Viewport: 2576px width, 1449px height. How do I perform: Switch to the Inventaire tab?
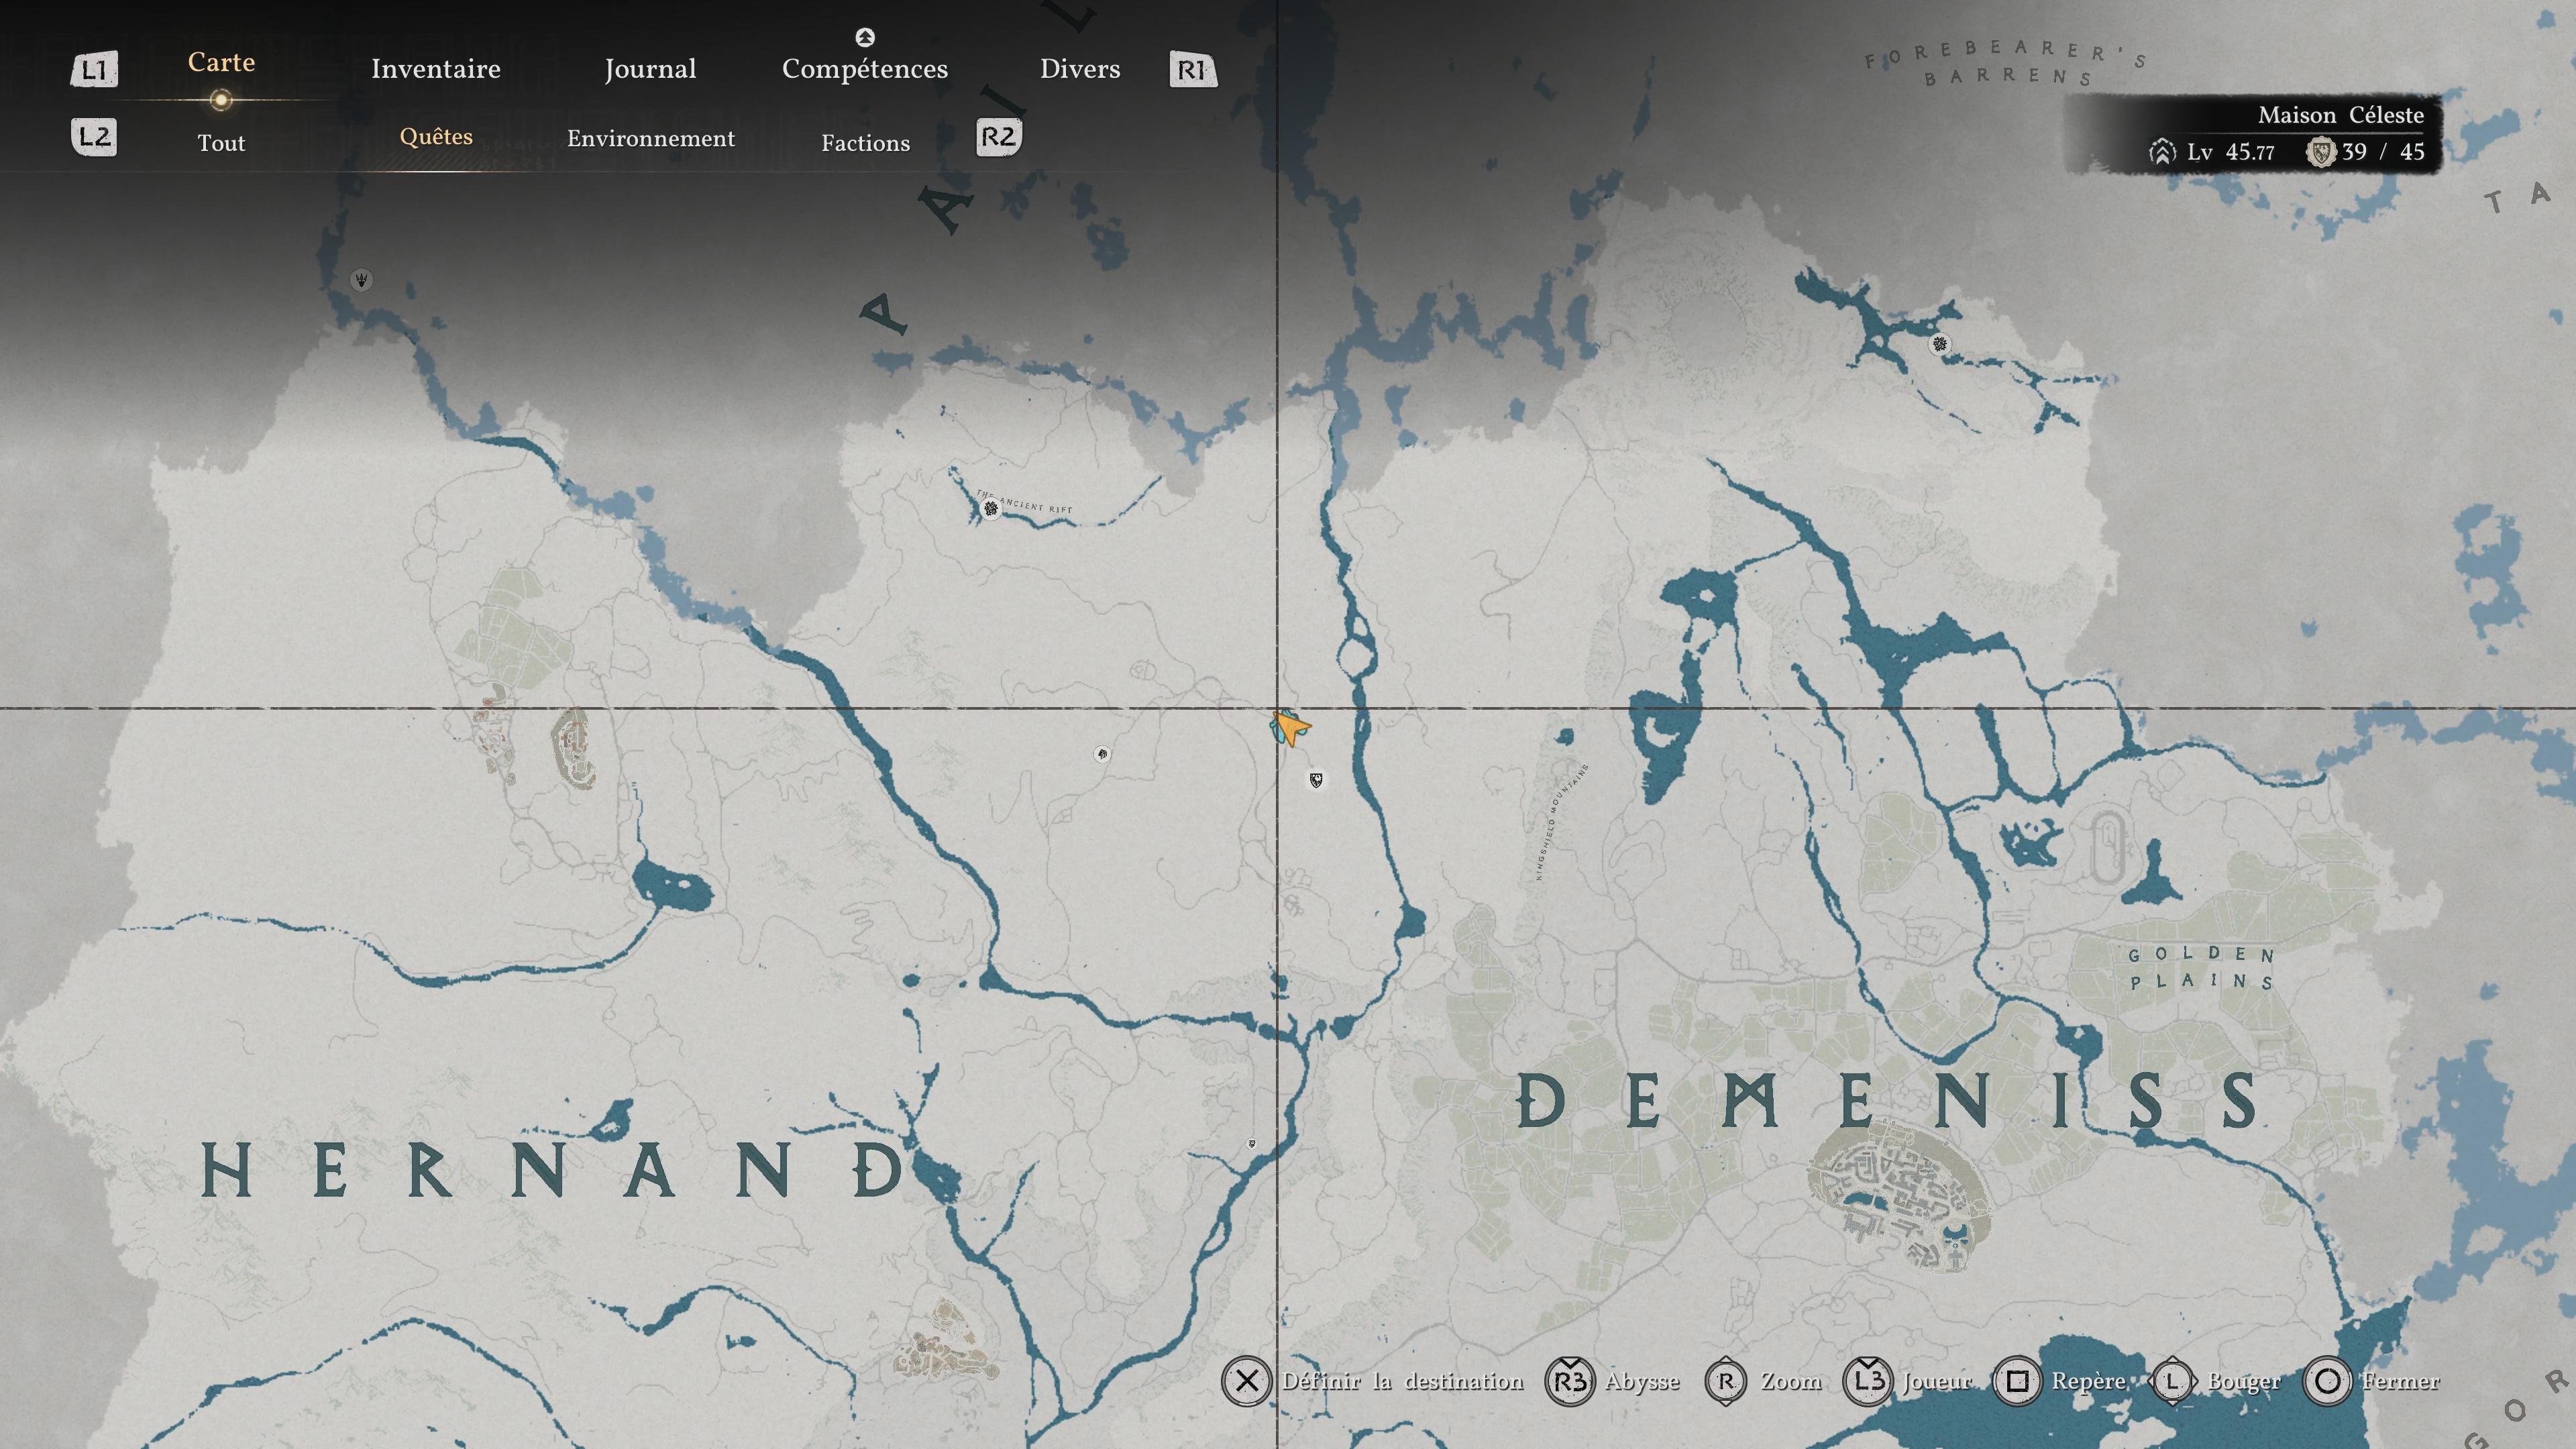pyautogui.click(x=436, y=69)
